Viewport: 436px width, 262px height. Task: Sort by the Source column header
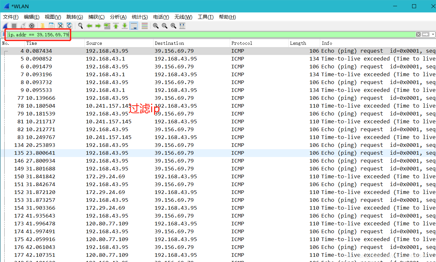(x=119, y=43)
